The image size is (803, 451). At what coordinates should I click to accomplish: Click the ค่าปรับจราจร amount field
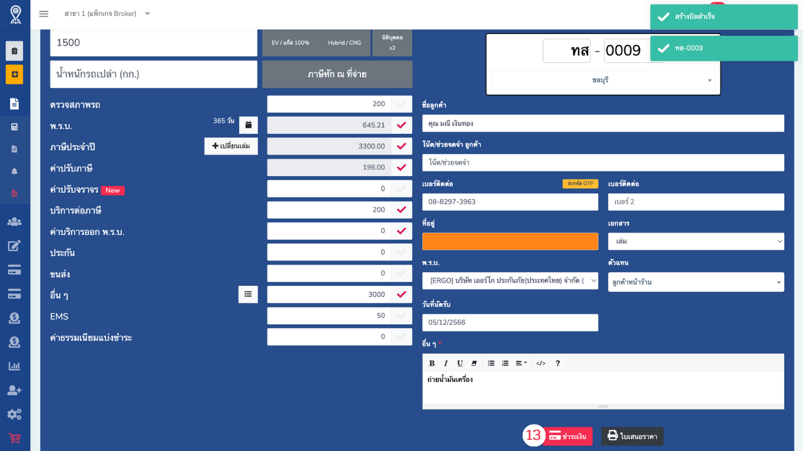(x=329, y=189)
